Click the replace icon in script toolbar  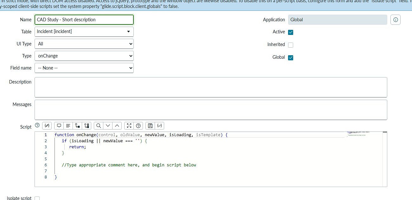tap(77, 126)
